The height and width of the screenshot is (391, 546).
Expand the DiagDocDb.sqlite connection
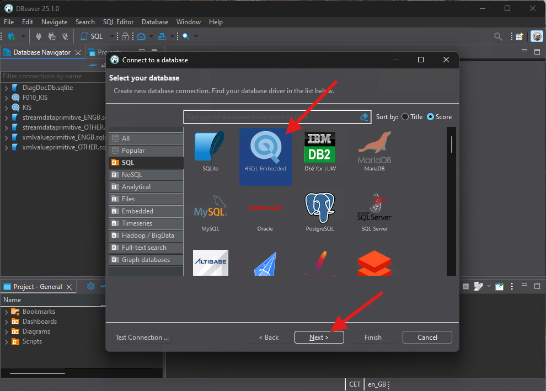click(x=6, y=88)
